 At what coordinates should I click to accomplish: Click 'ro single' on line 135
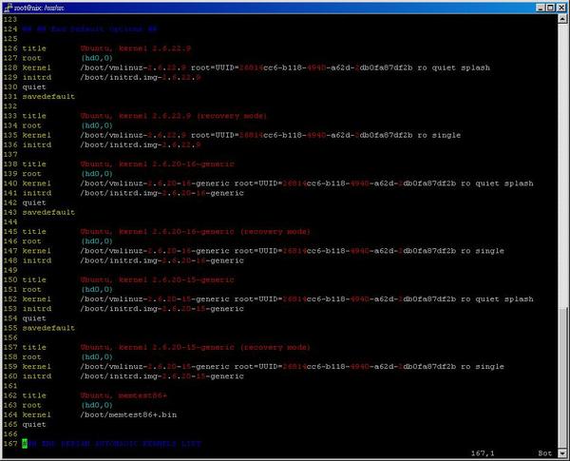pos(439,135)
